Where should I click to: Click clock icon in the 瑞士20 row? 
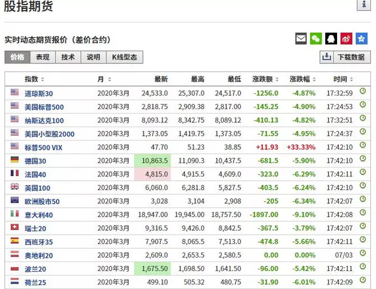pyautogui.click(x=363, y=226)
